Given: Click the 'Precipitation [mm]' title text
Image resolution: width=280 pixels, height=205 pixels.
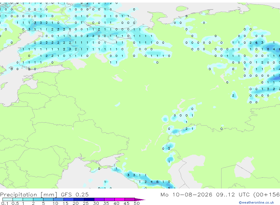Looking at the screenshot, I should pos(29,195).
